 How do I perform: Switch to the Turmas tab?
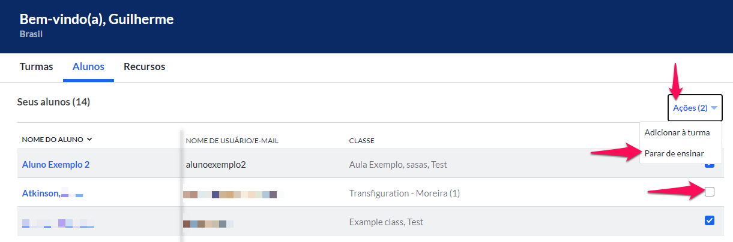coord(36,66)
